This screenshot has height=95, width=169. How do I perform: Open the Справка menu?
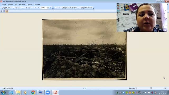point(37,4)
